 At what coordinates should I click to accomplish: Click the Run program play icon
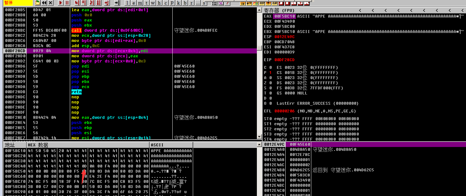point(61,3)
